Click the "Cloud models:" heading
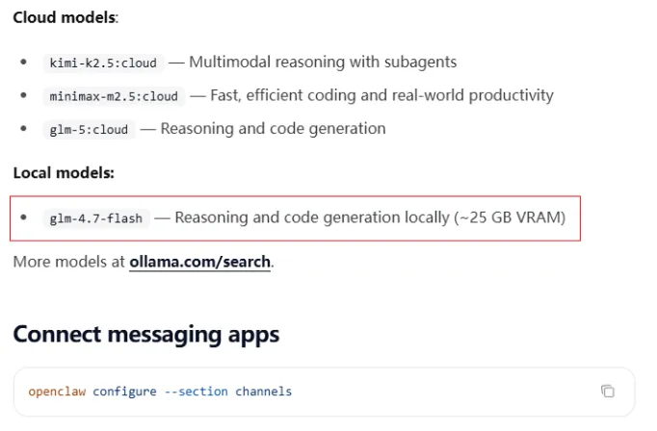This screenshot has height=431, width=657. click(x=66, y=17)
